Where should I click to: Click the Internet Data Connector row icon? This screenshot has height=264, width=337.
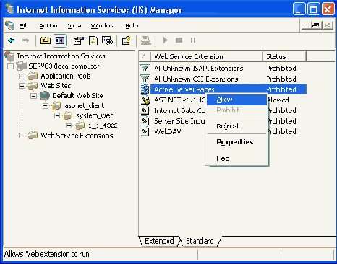click(x=145, y=110)
